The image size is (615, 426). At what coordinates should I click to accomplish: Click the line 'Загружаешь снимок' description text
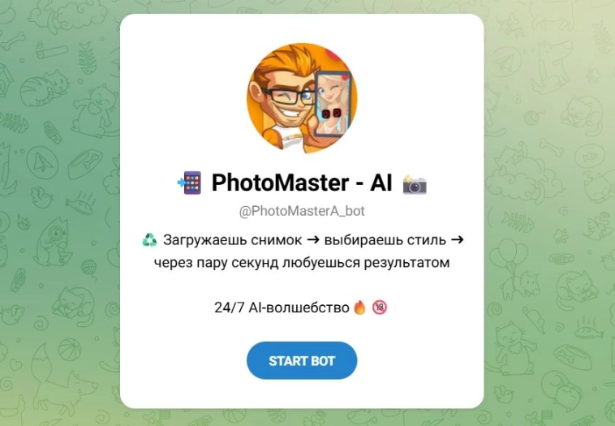pyautogui.click(x=233, y=239)
